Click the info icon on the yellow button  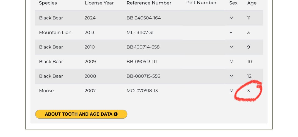(x=116, y=114)
